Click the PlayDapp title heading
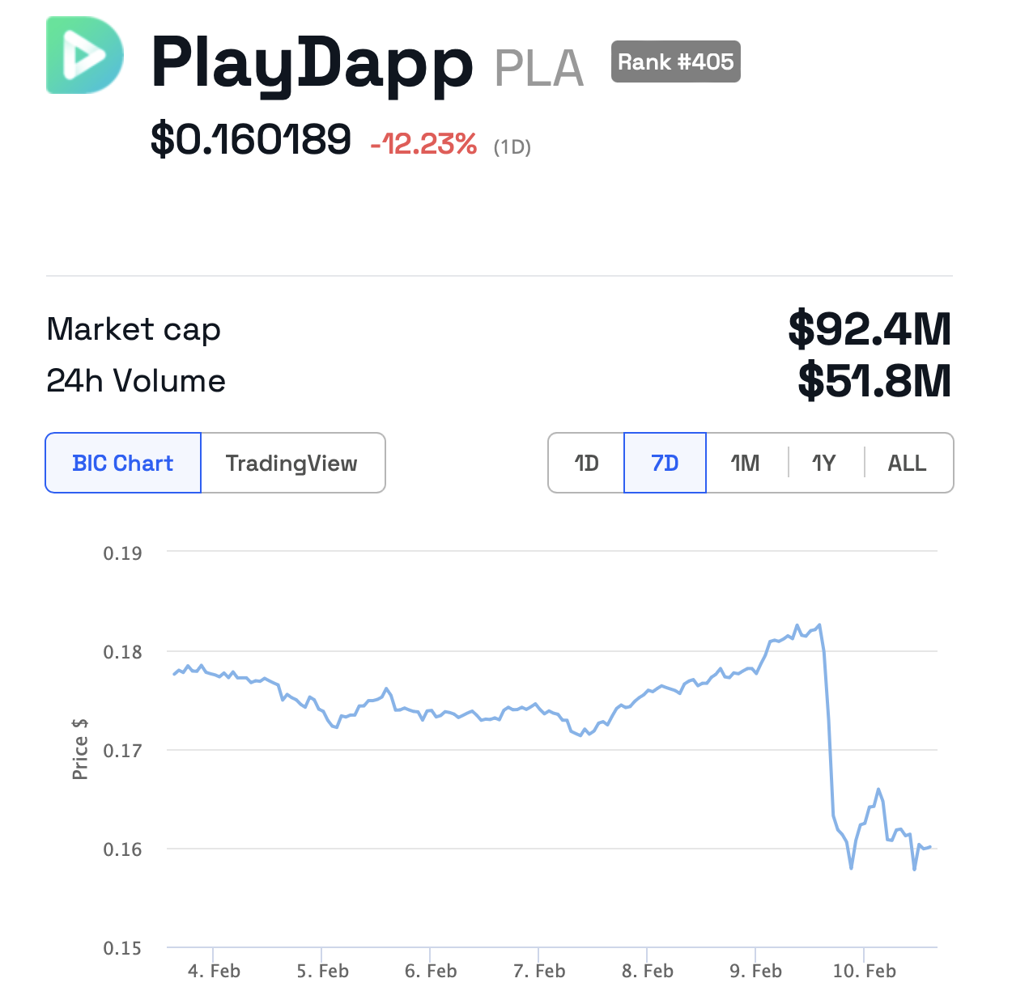 [312, 63]
